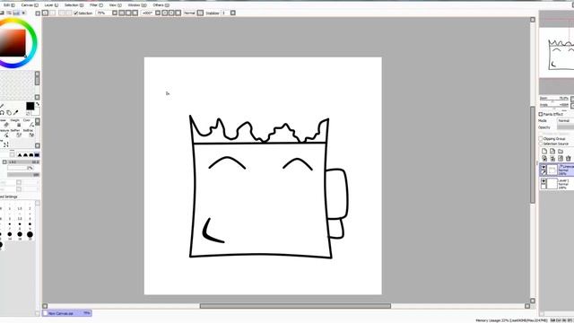Select the eraser tool in tool tray
This screenshot has height=323, width=574.
[x=6, y=125]
